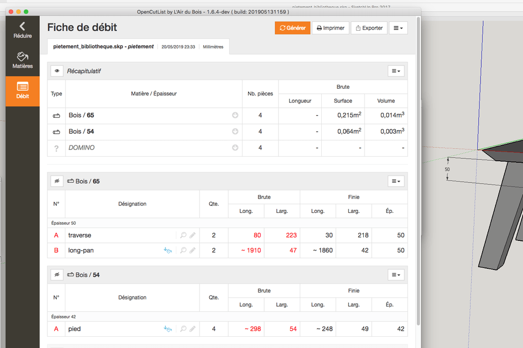The image size is (523, 348).
Task: Click the DOMINO entry in summary table
Action: (82, 147)
